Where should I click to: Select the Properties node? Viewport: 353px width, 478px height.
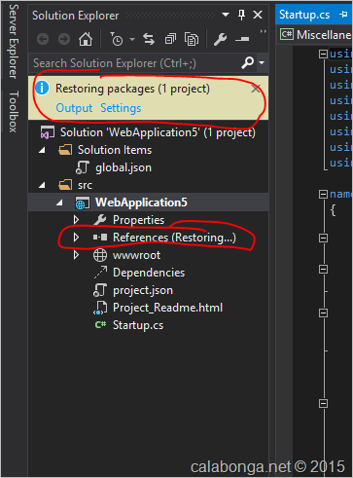(138, 220)
